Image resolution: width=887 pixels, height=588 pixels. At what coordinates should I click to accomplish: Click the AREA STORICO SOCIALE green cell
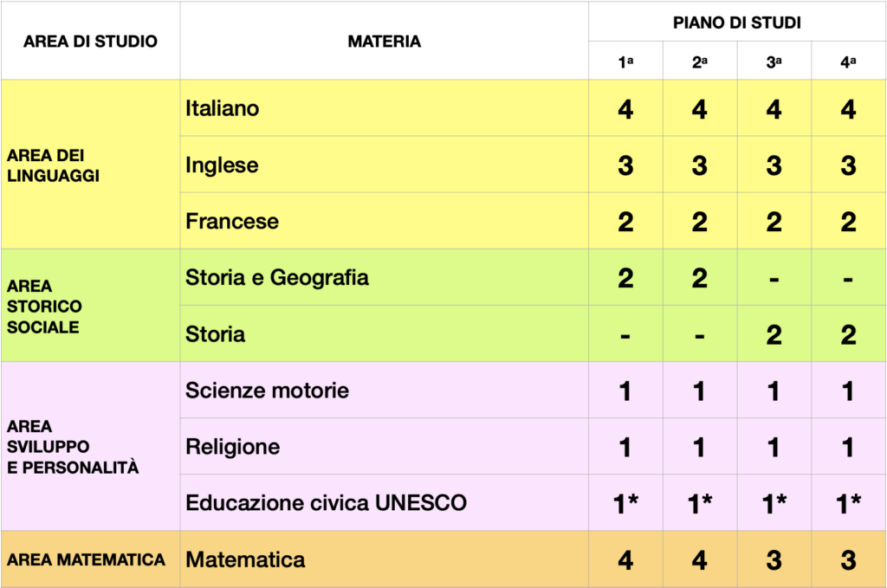click(x=90, y=306)
